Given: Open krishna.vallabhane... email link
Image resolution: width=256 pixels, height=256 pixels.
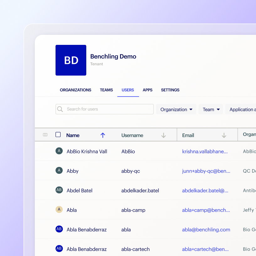Looking at the screenshot, I should pyautogui.click(x=205, y=152).
